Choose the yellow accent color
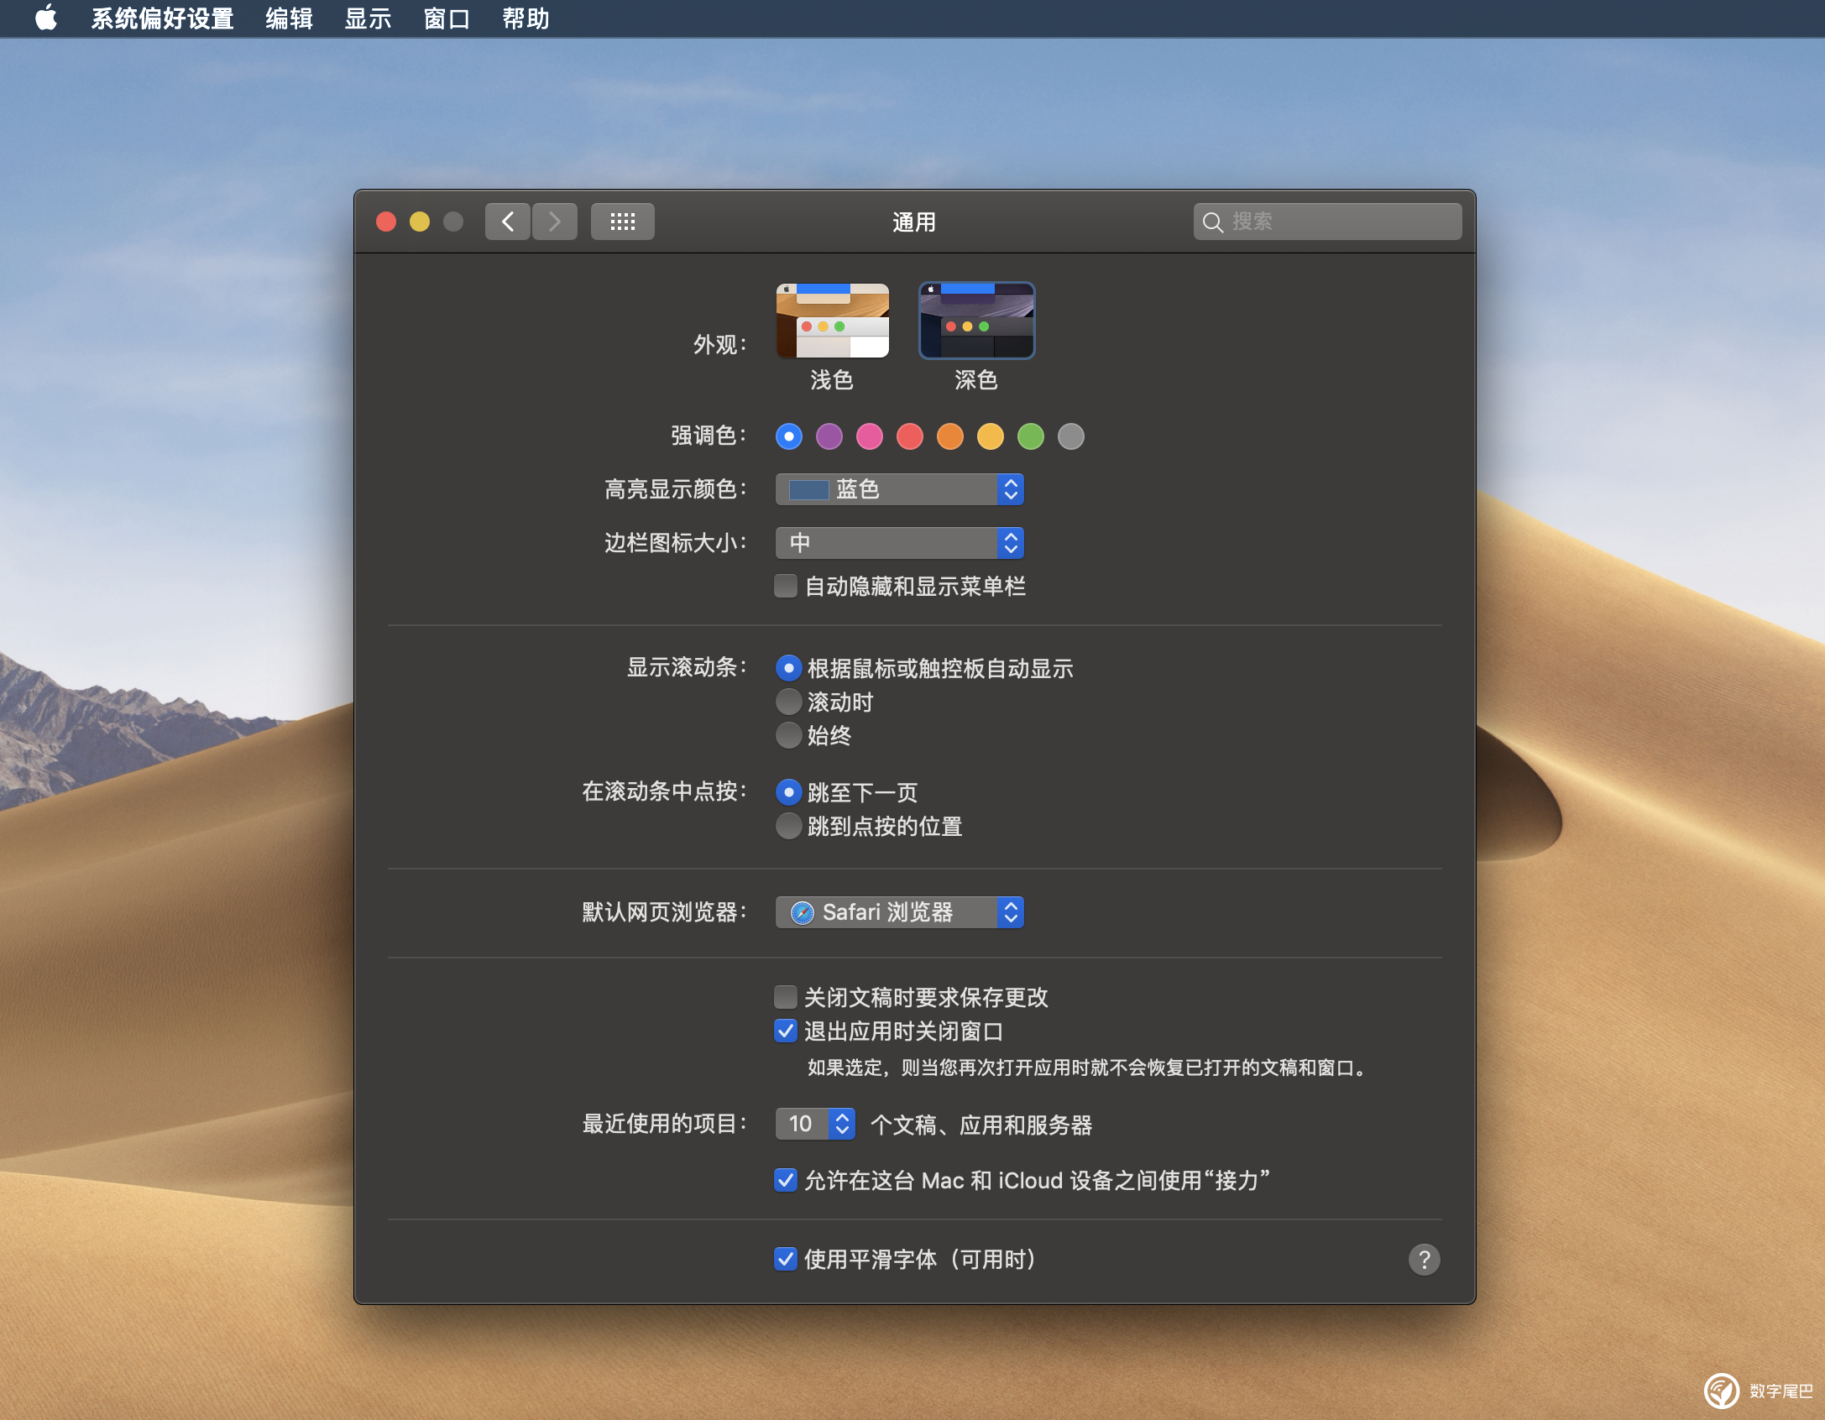The height and width of the screenshot is (1420, 1825). (991, 436)
